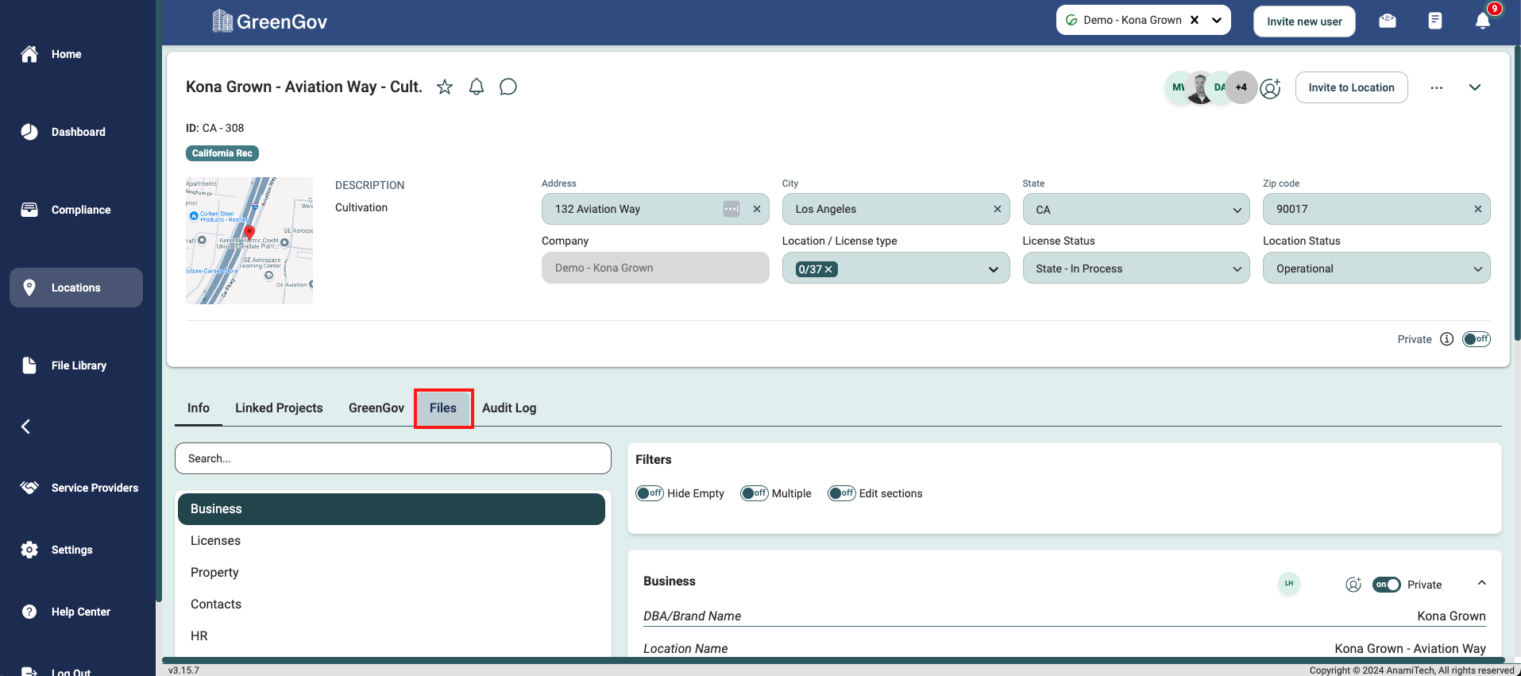Viewport: 1521px width, 676px height.
Task: Open comments for this location
Action: pos(508,87)
